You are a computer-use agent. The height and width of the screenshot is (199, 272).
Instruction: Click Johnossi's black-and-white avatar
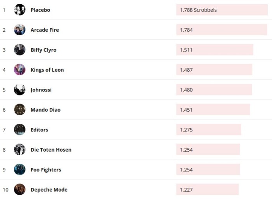(19, 90)
